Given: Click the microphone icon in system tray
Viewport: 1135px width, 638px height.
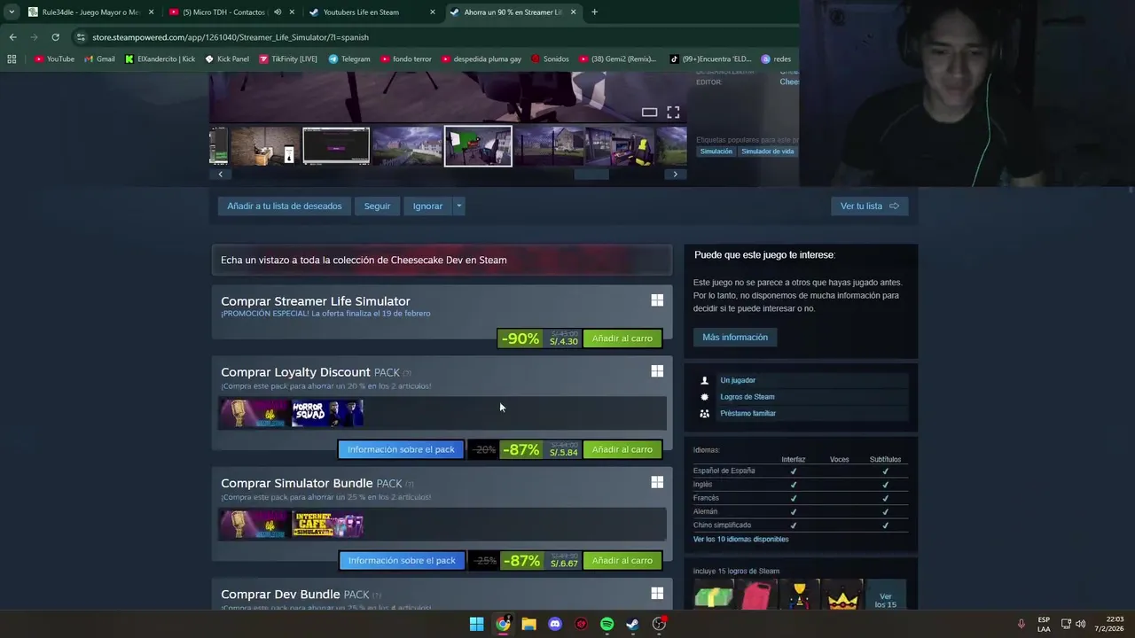Looking at the screenshot, I should pos(1021,624).
